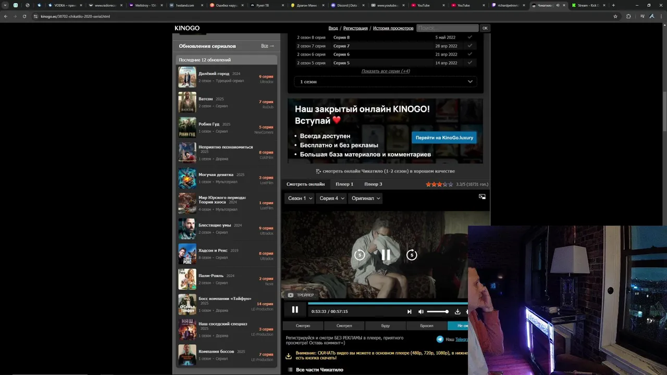Open the Регистрация link

355,28
